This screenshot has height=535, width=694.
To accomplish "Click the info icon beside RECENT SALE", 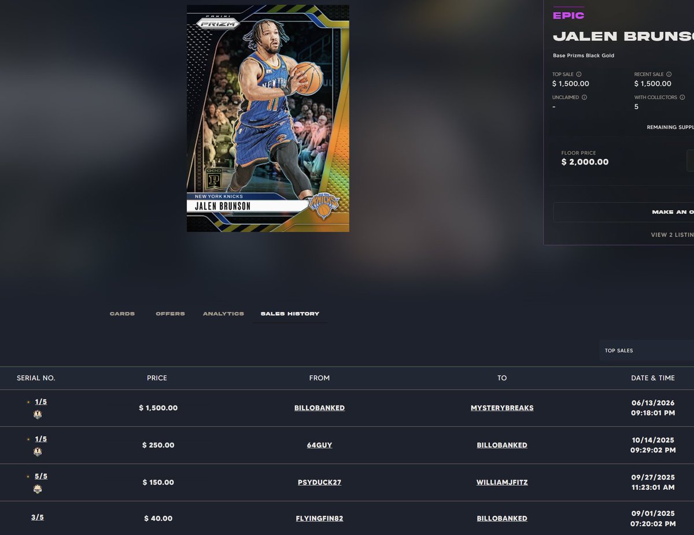I will 669,75.
